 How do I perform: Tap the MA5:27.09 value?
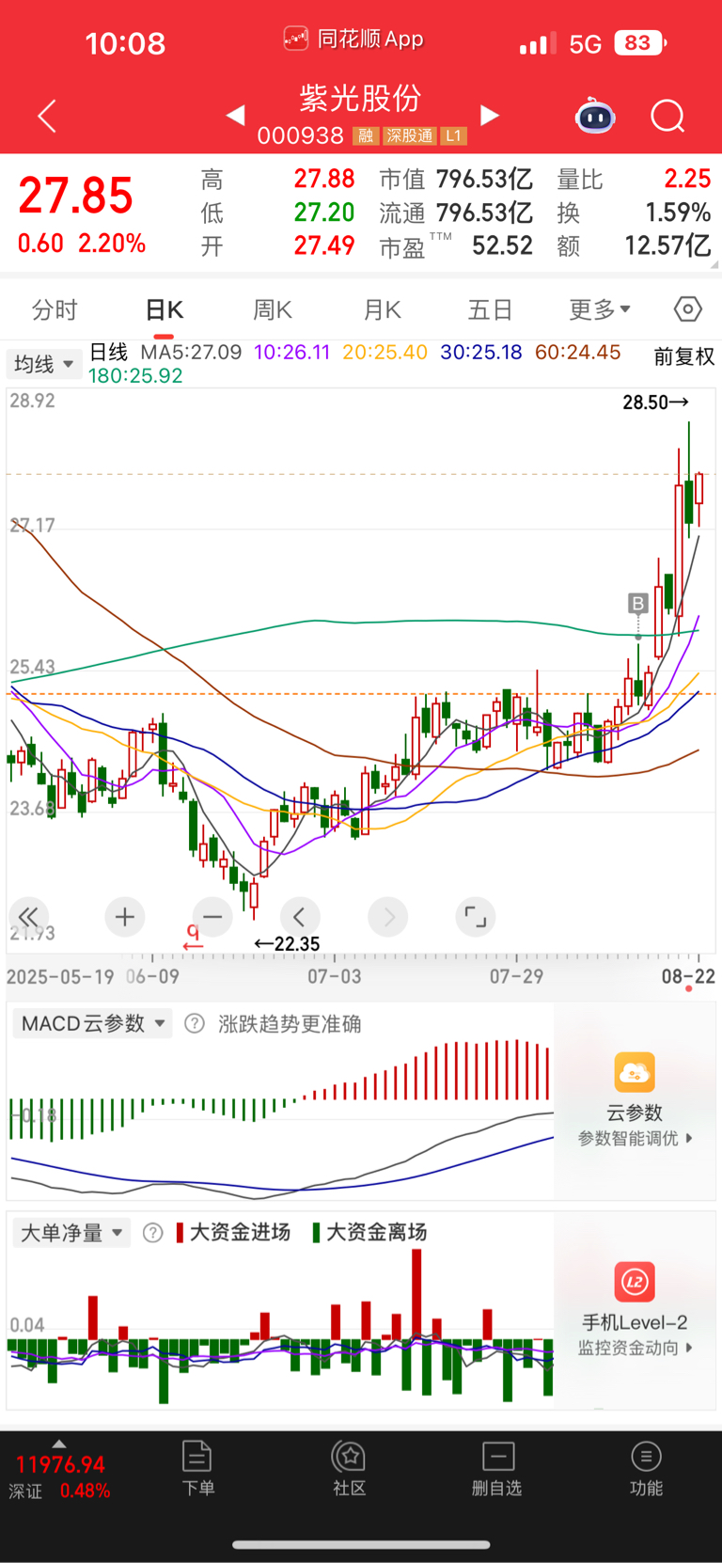[x=191, y=353]
